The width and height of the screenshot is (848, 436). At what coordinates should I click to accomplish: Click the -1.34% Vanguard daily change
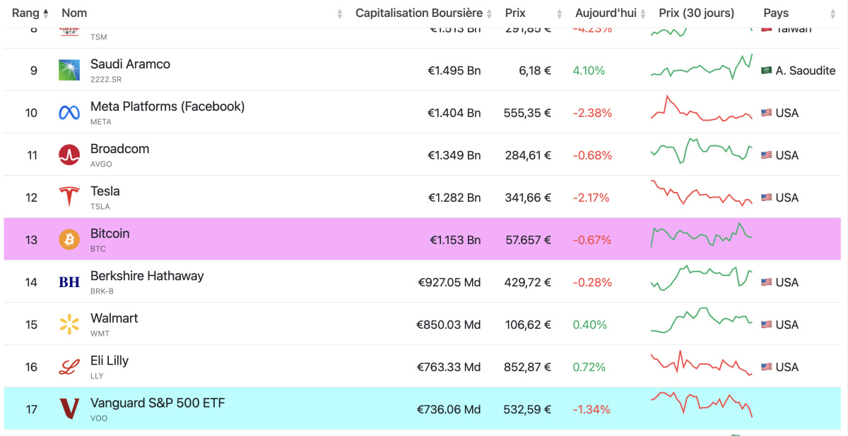(591, 409)
